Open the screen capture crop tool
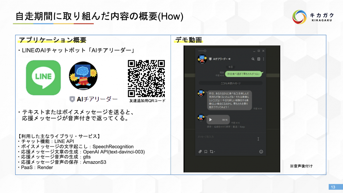 click(x=212, y=151)
